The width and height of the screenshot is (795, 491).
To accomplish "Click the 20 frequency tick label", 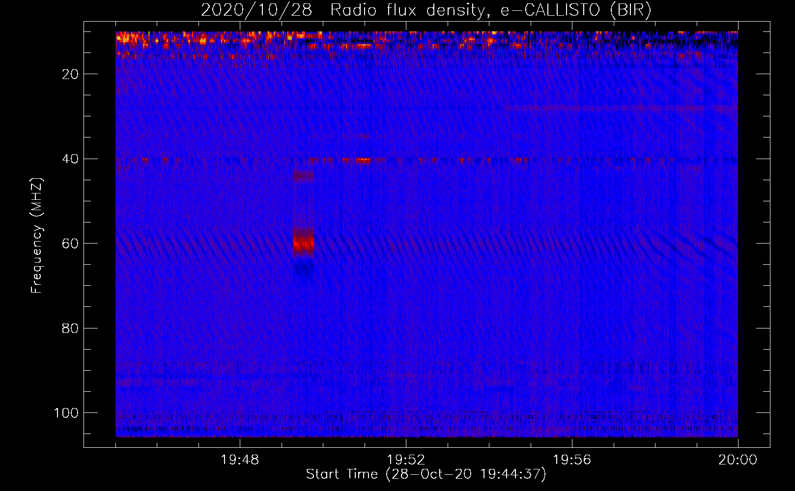I will (70, 74).
